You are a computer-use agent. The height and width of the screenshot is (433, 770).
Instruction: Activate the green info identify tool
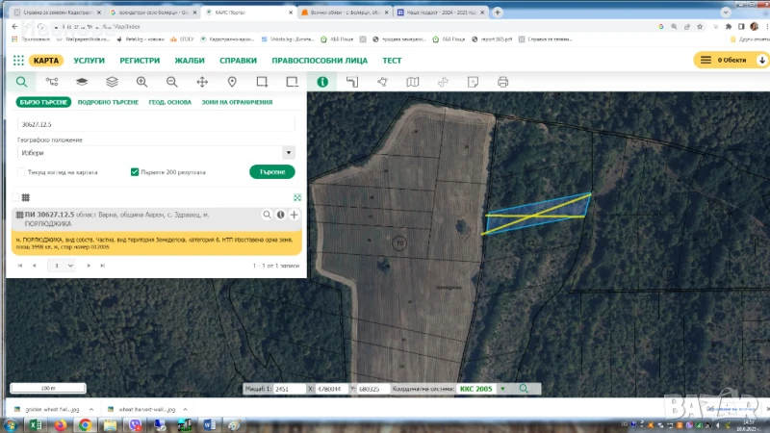pyautogui.click(x=322, y=83)
